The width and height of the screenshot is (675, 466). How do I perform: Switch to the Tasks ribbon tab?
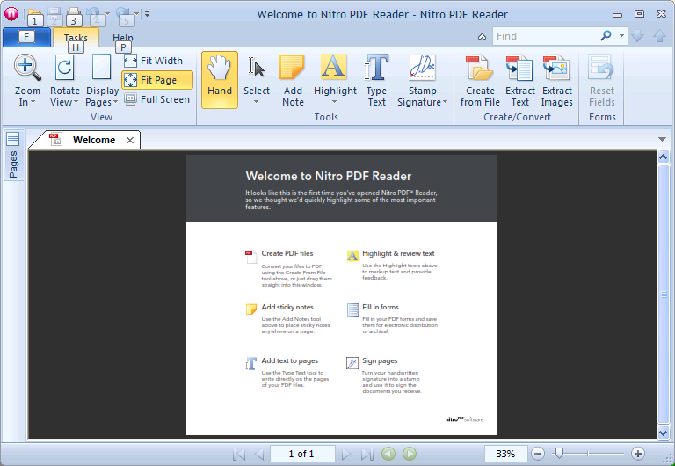click(76, 38)
